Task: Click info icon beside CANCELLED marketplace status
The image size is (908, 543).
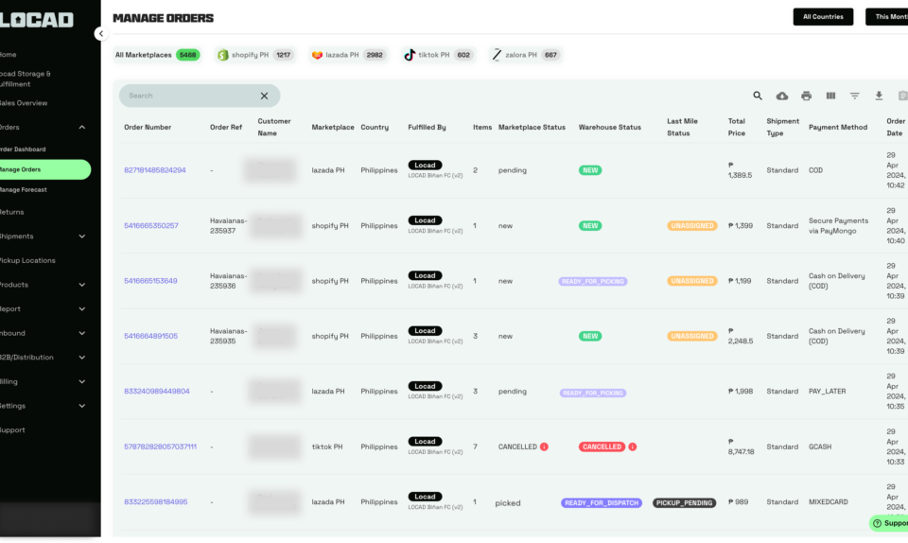Action: (x=544, y=447)
